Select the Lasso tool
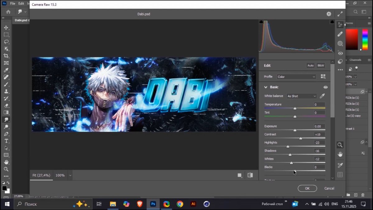Image resolution: width=373 pixels, height=210 pixels. [x=6, y=42]
